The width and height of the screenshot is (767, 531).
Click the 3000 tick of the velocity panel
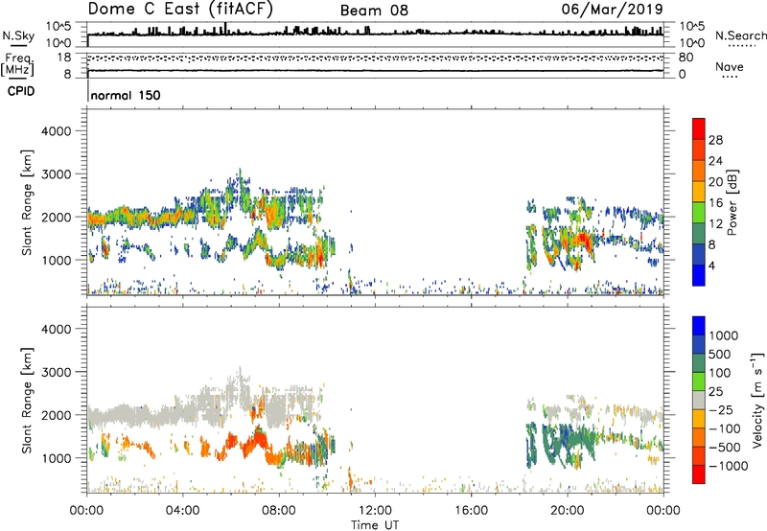point(57,372)
